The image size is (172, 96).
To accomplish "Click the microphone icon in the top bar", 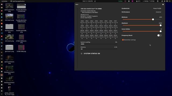I will pos(167,1).
